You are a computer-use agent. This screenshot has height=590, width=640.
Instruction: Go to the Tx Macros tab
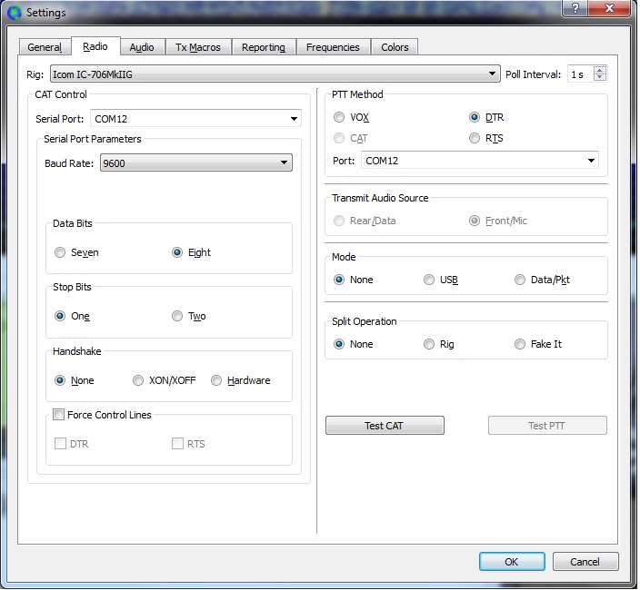(x=198, y=47)
